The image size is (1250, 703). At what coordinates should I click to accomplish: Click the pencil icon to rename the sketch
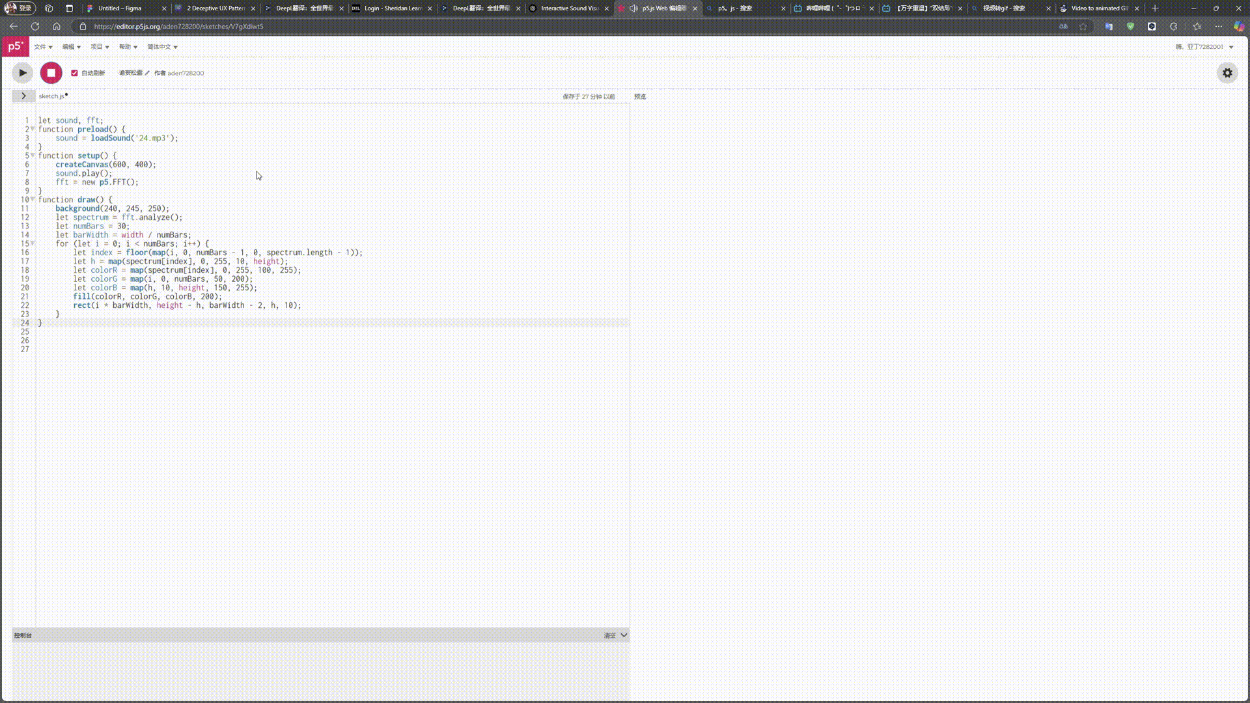pos(147,73)
